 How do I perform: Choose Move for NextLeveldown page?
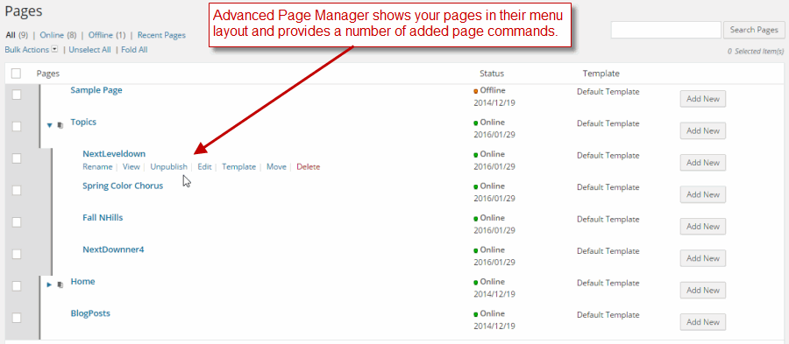click(x=276, y=166)
